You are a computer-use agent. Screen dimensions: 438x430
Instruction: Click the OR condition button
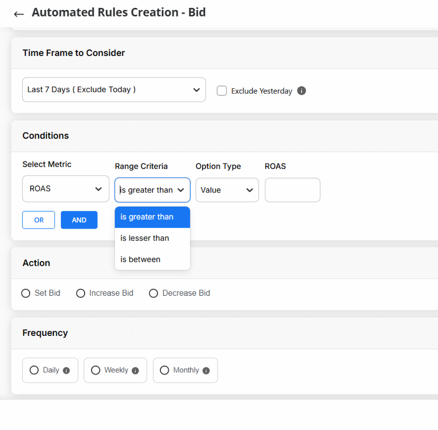coord(39,220)
